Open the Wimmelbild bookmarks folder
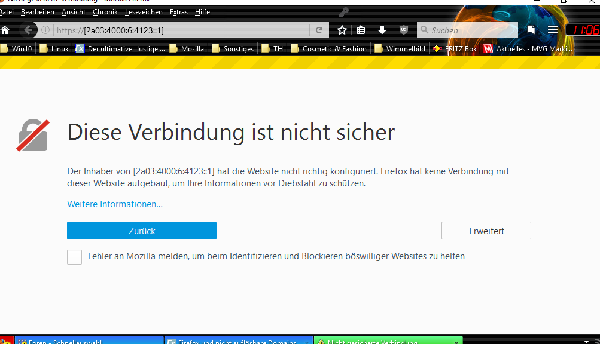 pyautogui.click(x=400, y=48)
